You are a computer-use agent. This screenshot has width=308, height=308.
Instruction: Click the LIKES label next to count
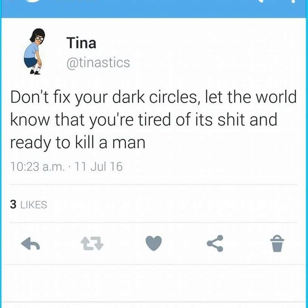coord(34,204)
